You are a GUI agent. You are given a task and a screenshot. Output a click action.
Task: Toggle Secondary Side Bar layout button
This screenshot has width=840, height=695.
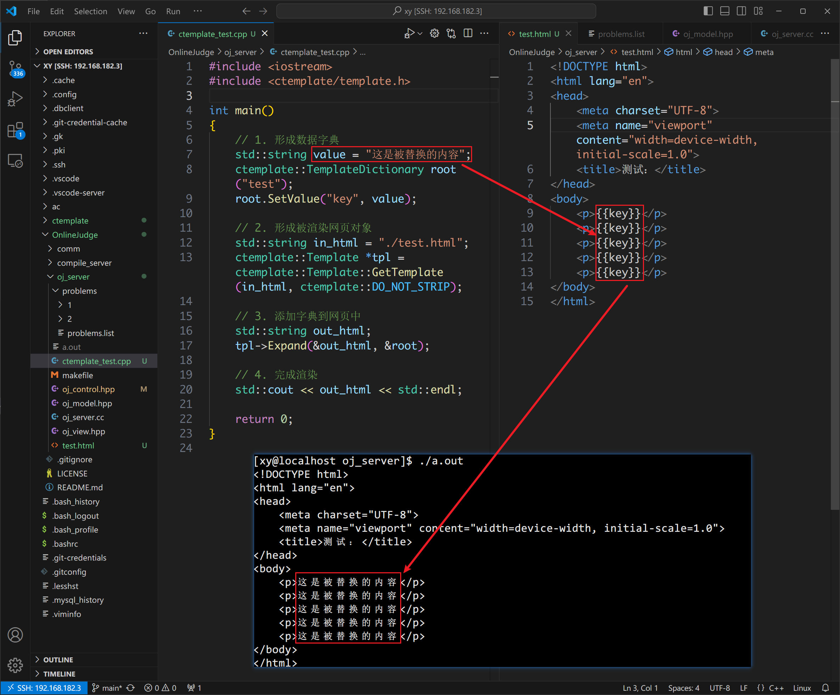coord(741,11)
